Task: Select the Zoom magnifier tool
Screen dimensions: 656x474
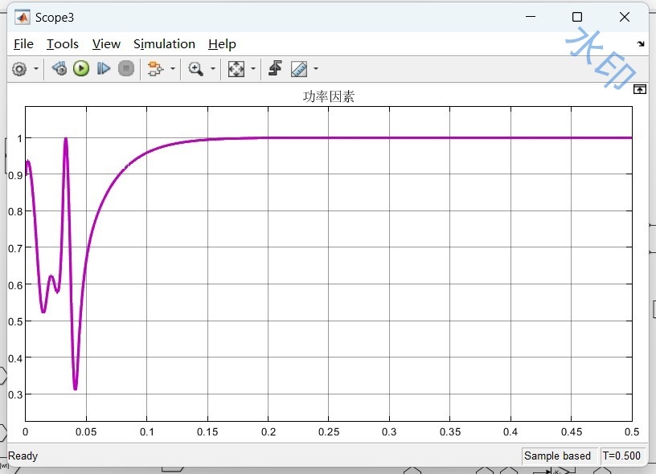Action: [195, 69]
